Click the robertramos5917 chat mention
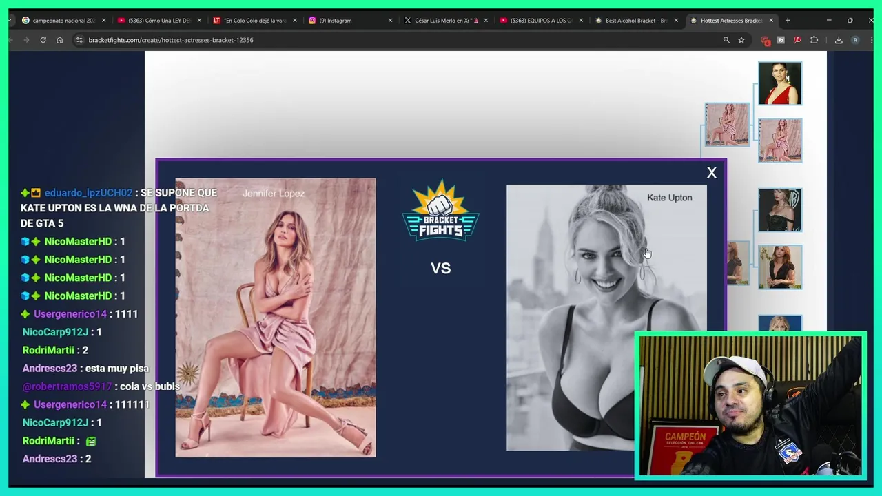This screenshot has width=882, height=496. [67, 386]
